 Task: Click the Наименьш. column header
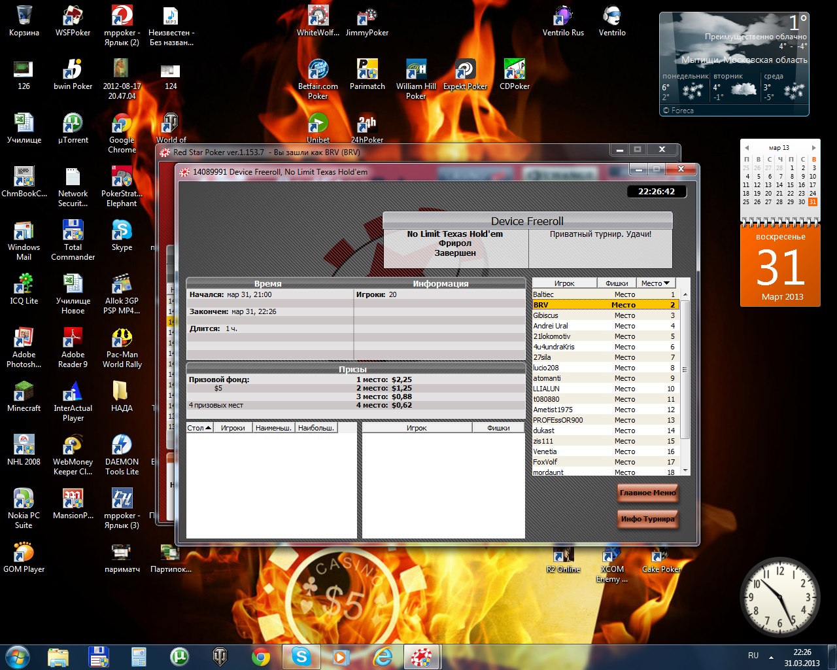[273, 428]
